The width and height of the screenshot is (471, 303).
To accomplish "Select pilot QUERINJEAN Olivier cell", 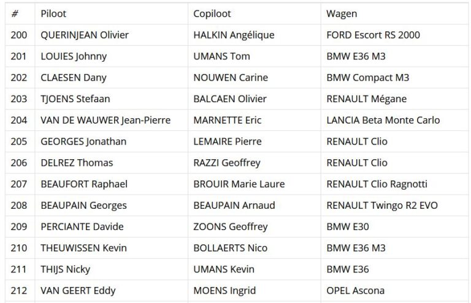I will tap(111, 35).
